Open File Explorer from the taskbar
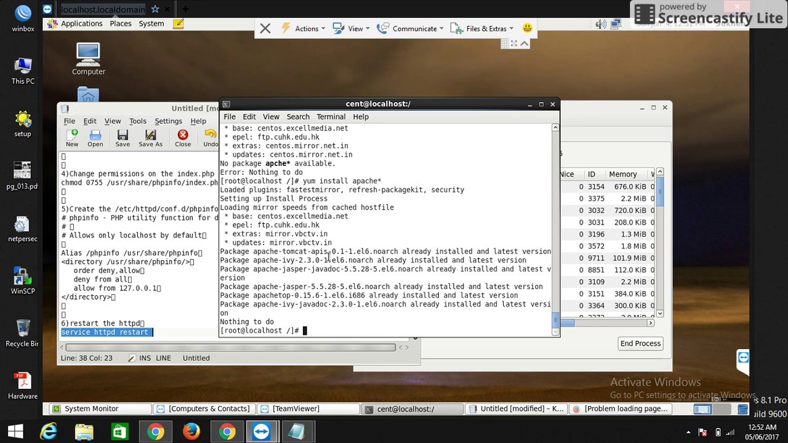The width and height of the screenshot is (788, 443). point(84,432)
